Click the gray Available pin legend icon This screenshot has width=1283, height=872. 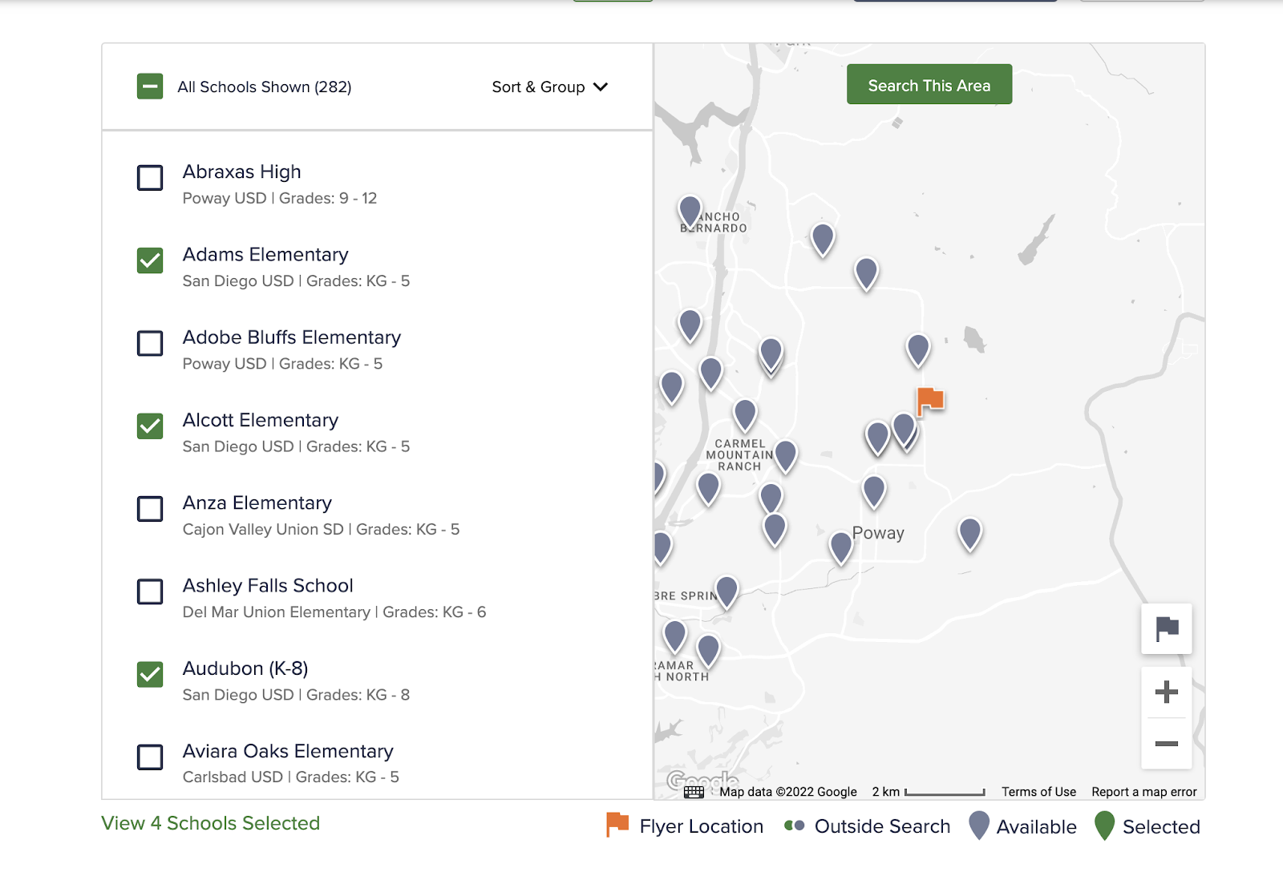tap(979, 826)
